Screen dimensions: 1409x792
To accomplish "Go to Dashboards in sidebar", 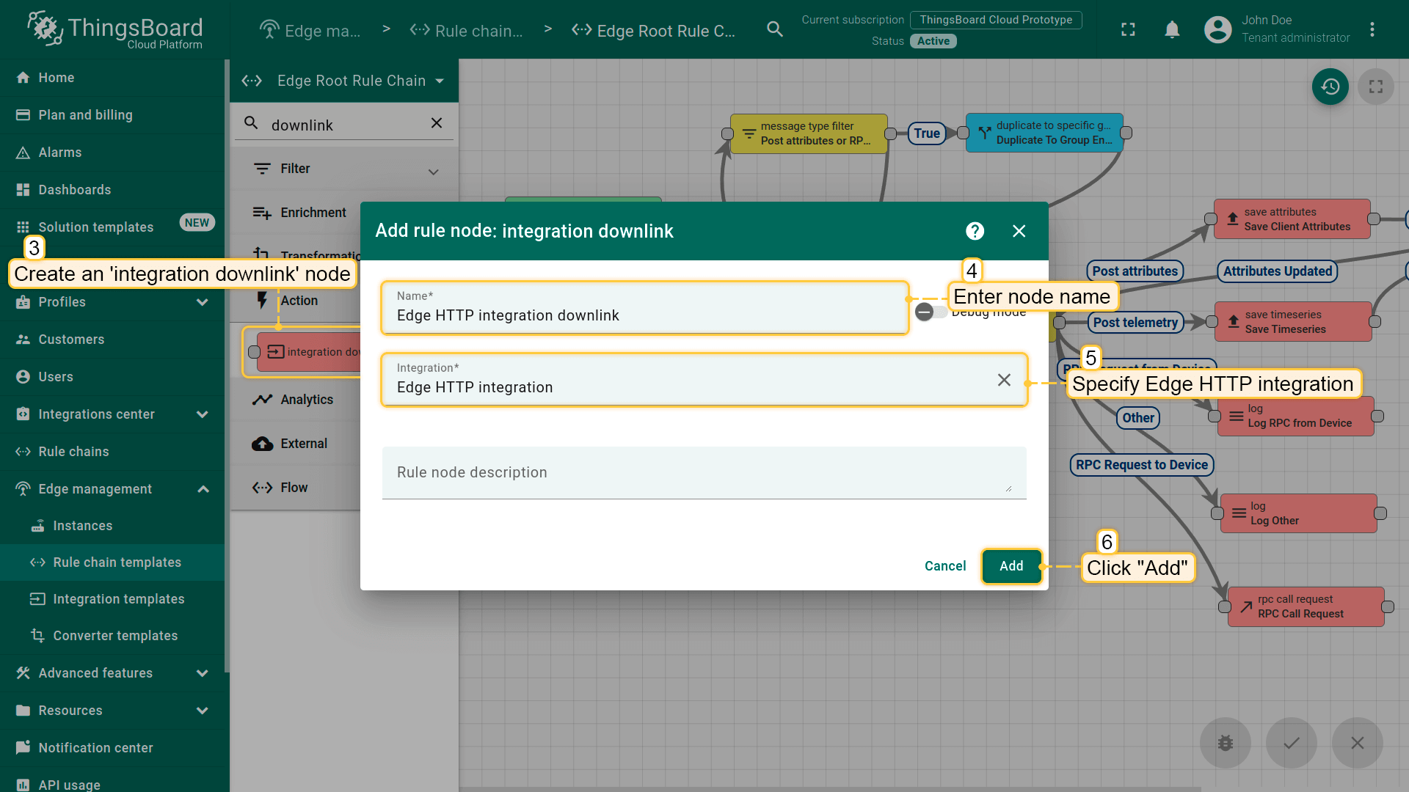I will point(75,190).
